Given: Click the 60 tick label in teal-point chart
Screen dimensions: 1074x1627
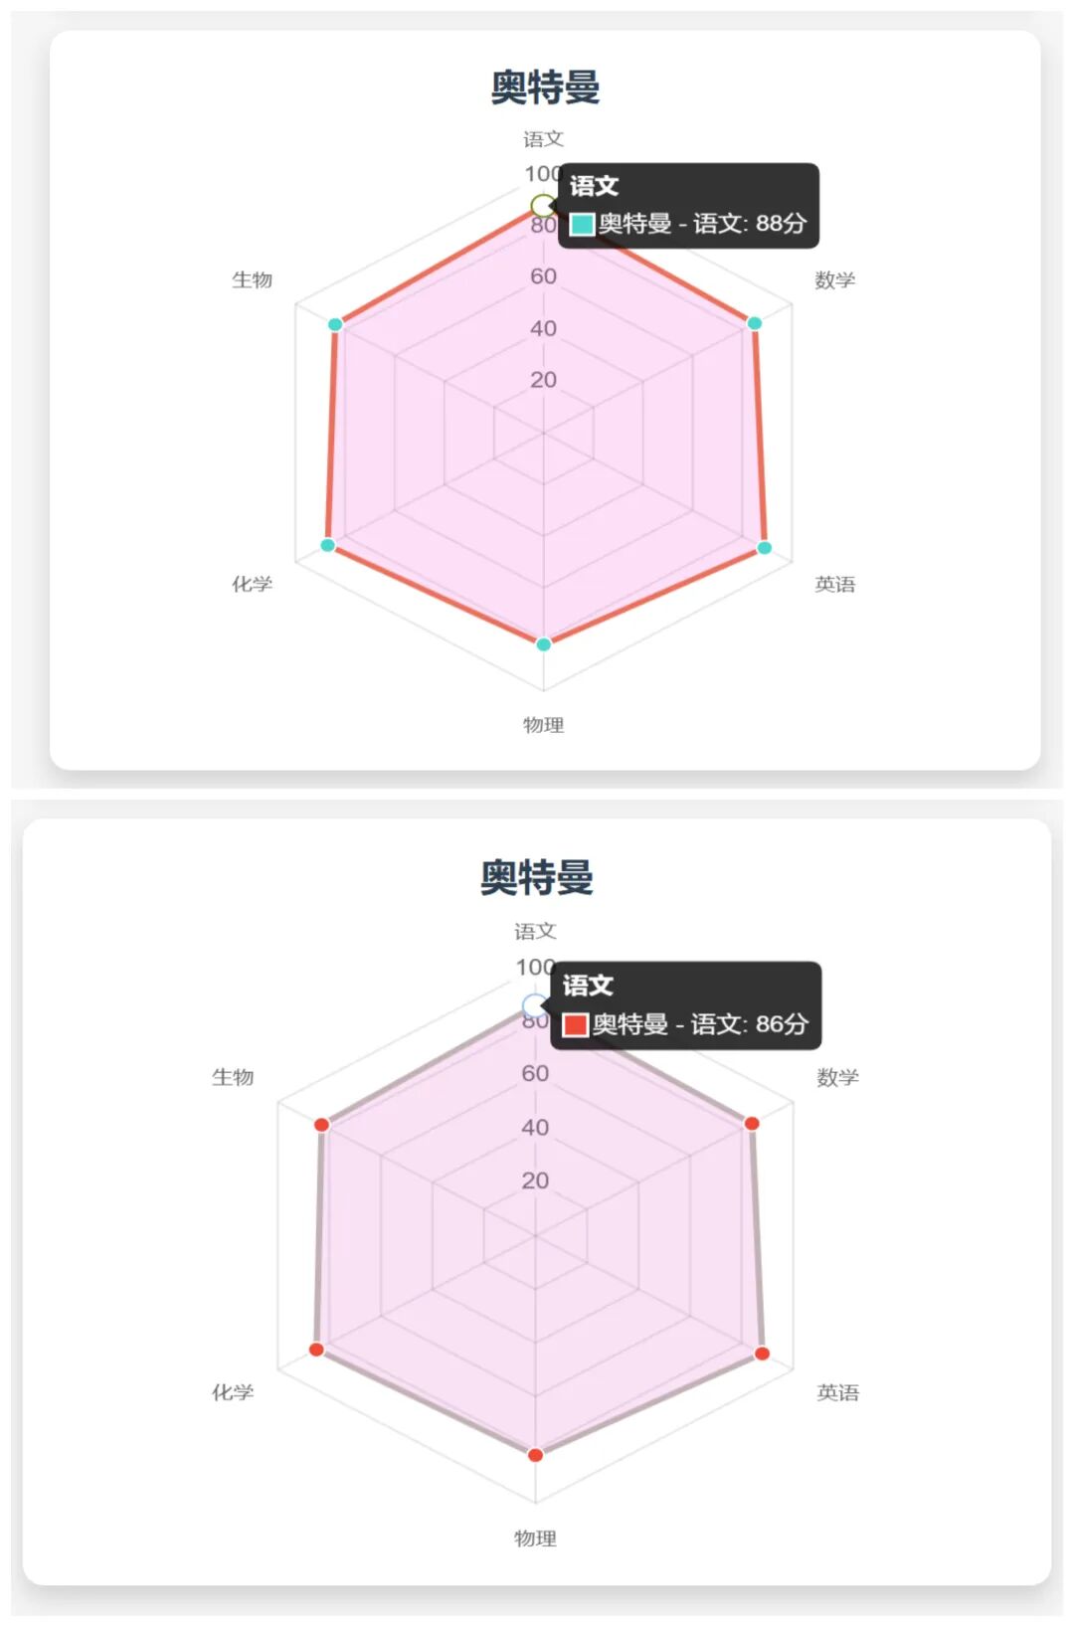Looking at the screenshot, I should 543,276.
